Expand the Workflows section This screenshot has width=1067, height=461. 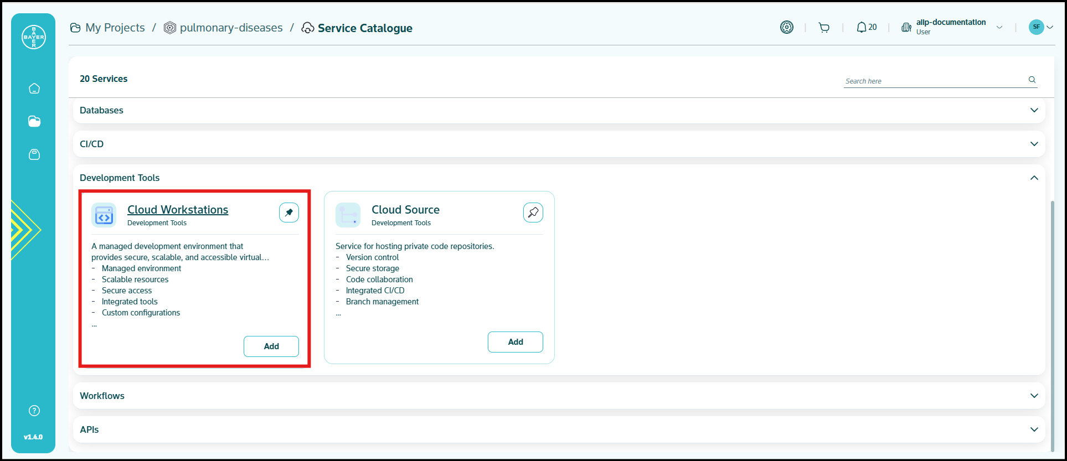point(1034,396)
